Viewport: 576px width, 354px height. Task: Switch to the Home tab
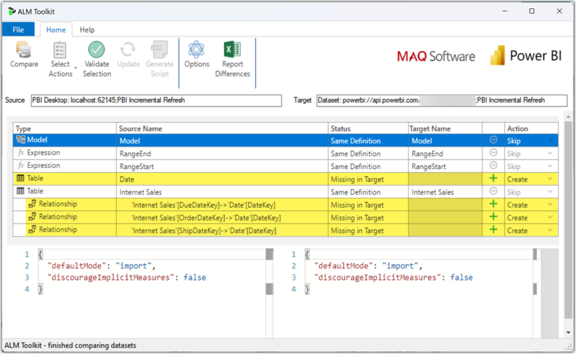point(56,29)
